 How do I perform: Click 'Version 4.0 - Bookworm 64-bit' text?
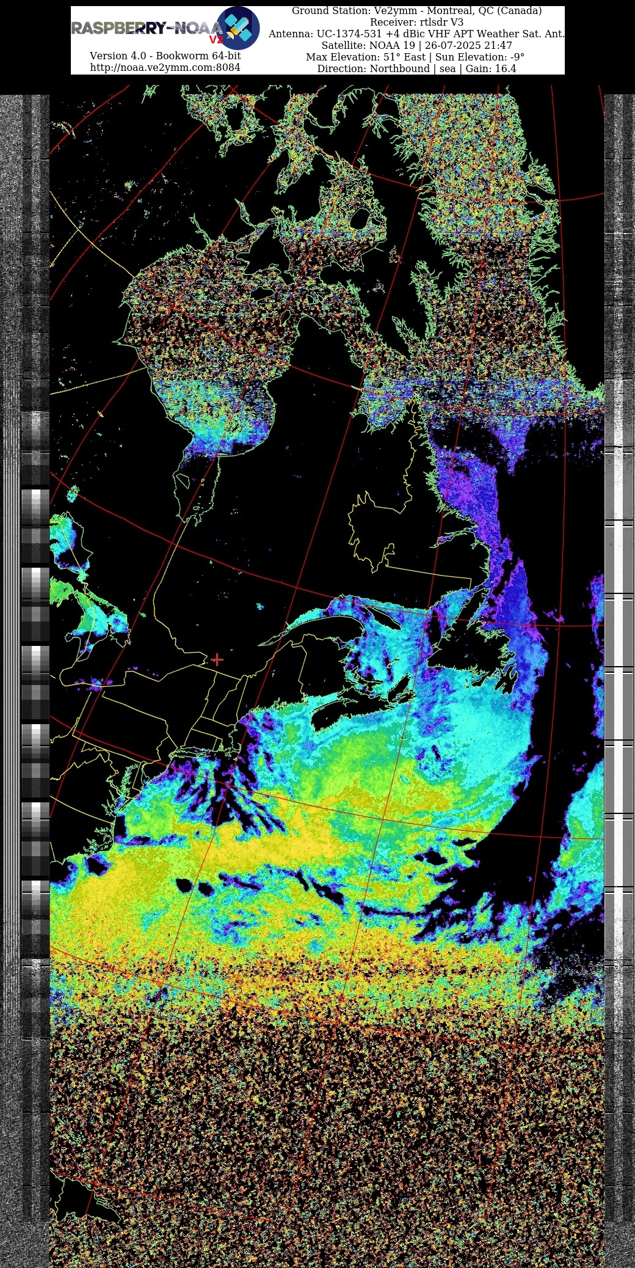pyautogui.click(x=165, y=56)
